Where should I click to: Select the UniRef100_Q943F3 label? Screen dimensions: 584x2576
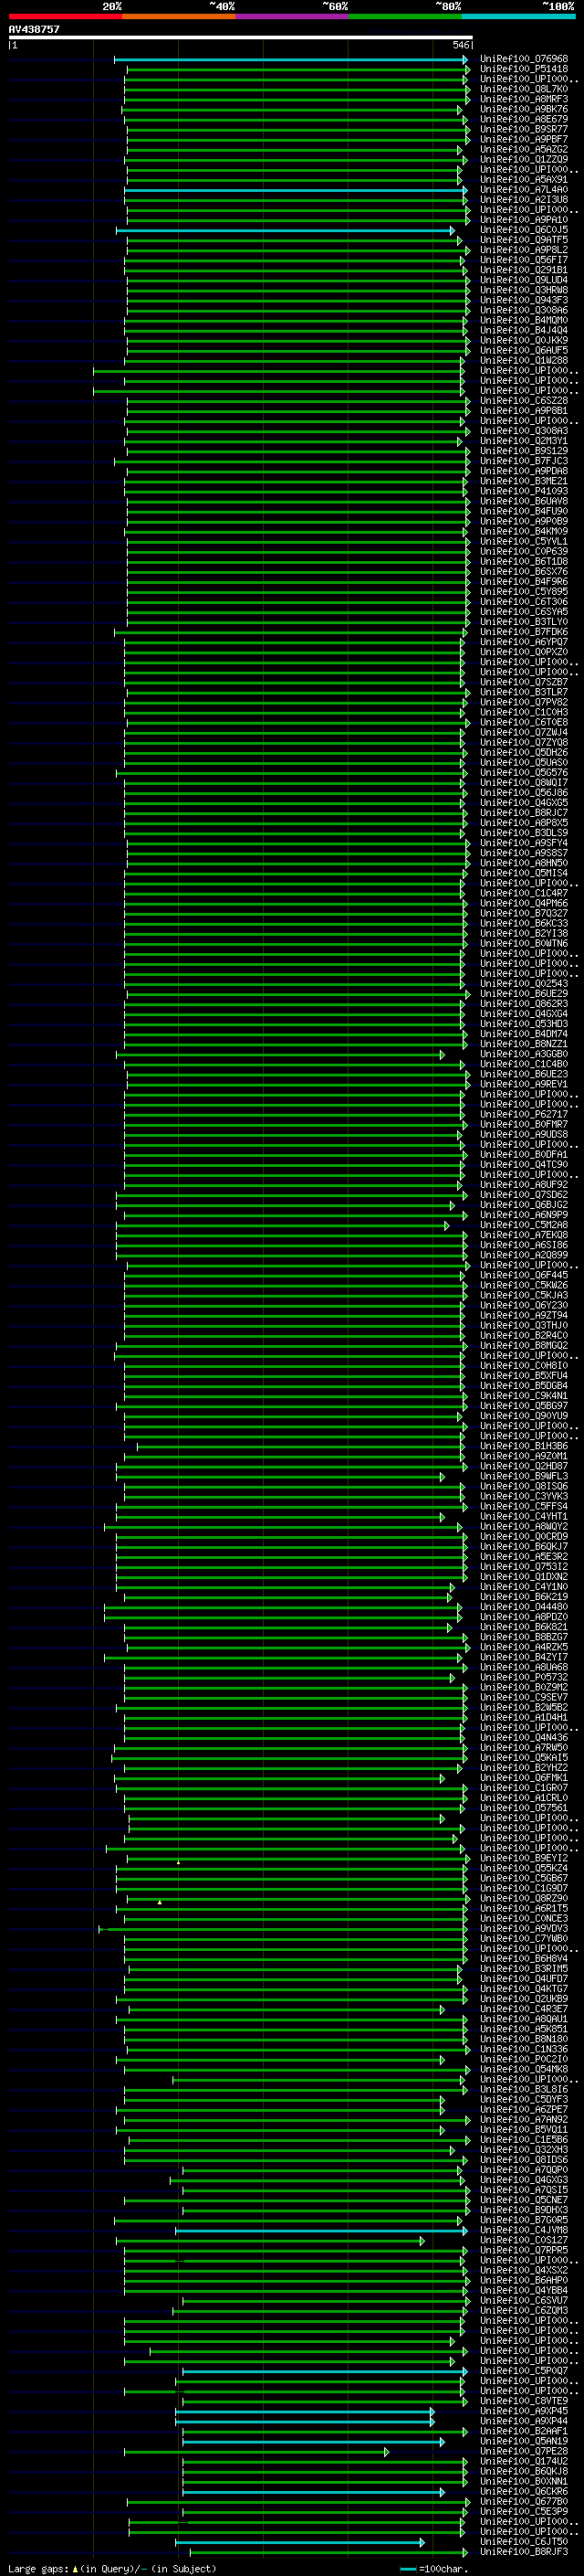[523, 300]
